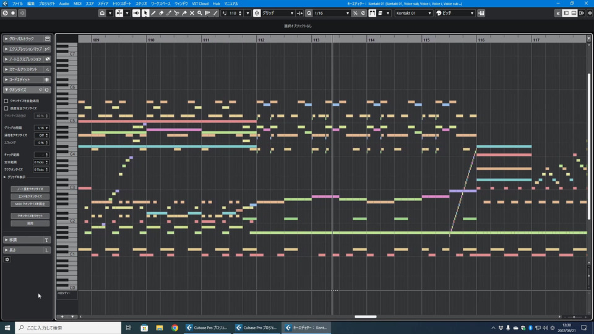
Task: Click the horizontal scrollbar thumb at bottom
Action: coord(366,317)
